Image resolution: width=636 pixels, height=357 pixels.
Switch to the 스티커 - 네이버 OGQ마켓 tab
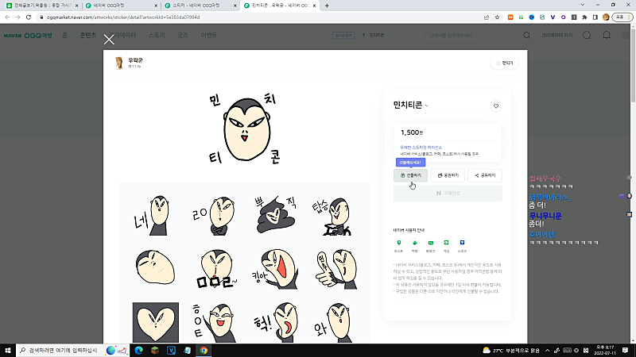201,6
